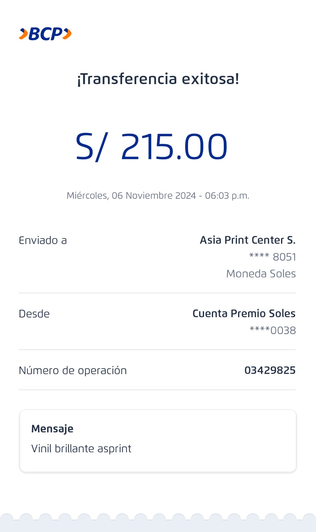Click the 'Desde' label

34,314
